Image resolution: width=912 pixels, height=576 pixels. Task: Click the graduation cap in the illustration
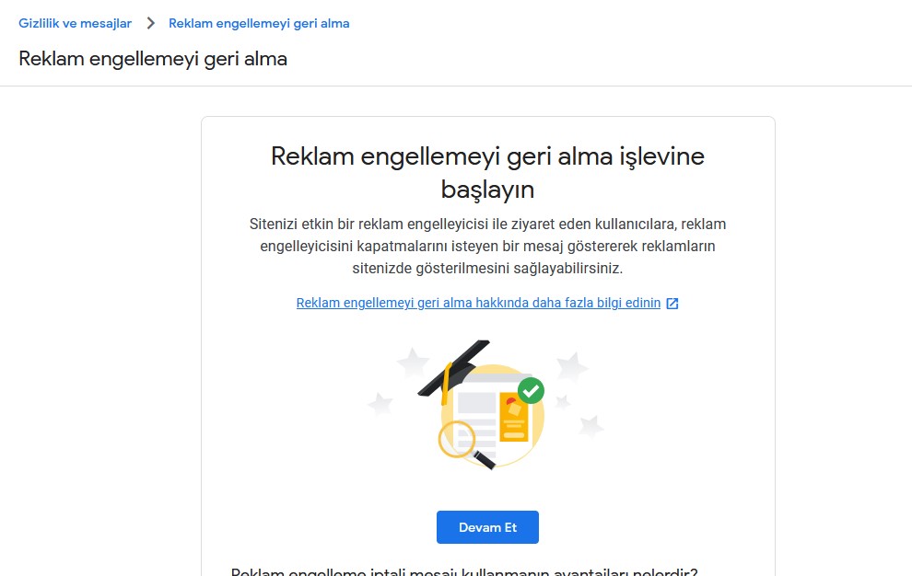pyautogui.click(x=455, y=368)
